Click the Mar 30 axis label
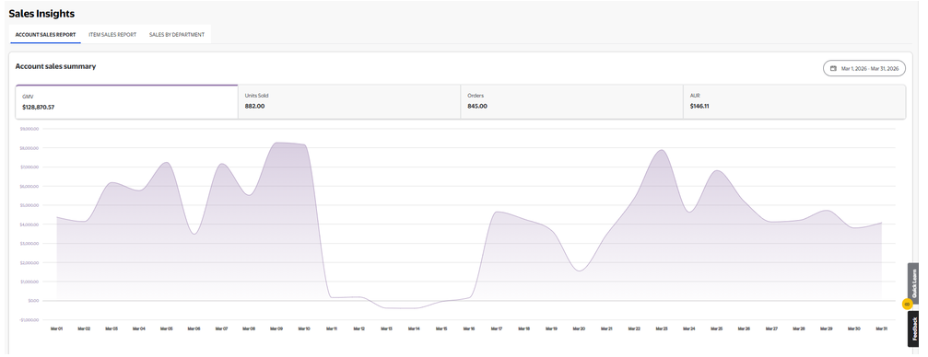 tap(854, 328)
